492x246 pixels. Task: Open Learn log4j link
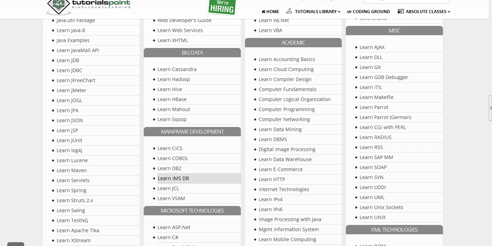coord(69,150)
